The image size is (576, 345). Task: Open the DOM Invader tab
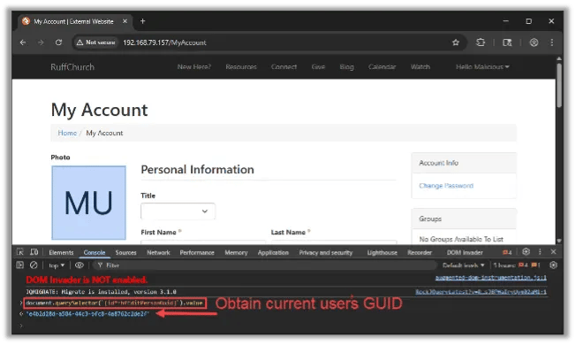click(465, 253)
